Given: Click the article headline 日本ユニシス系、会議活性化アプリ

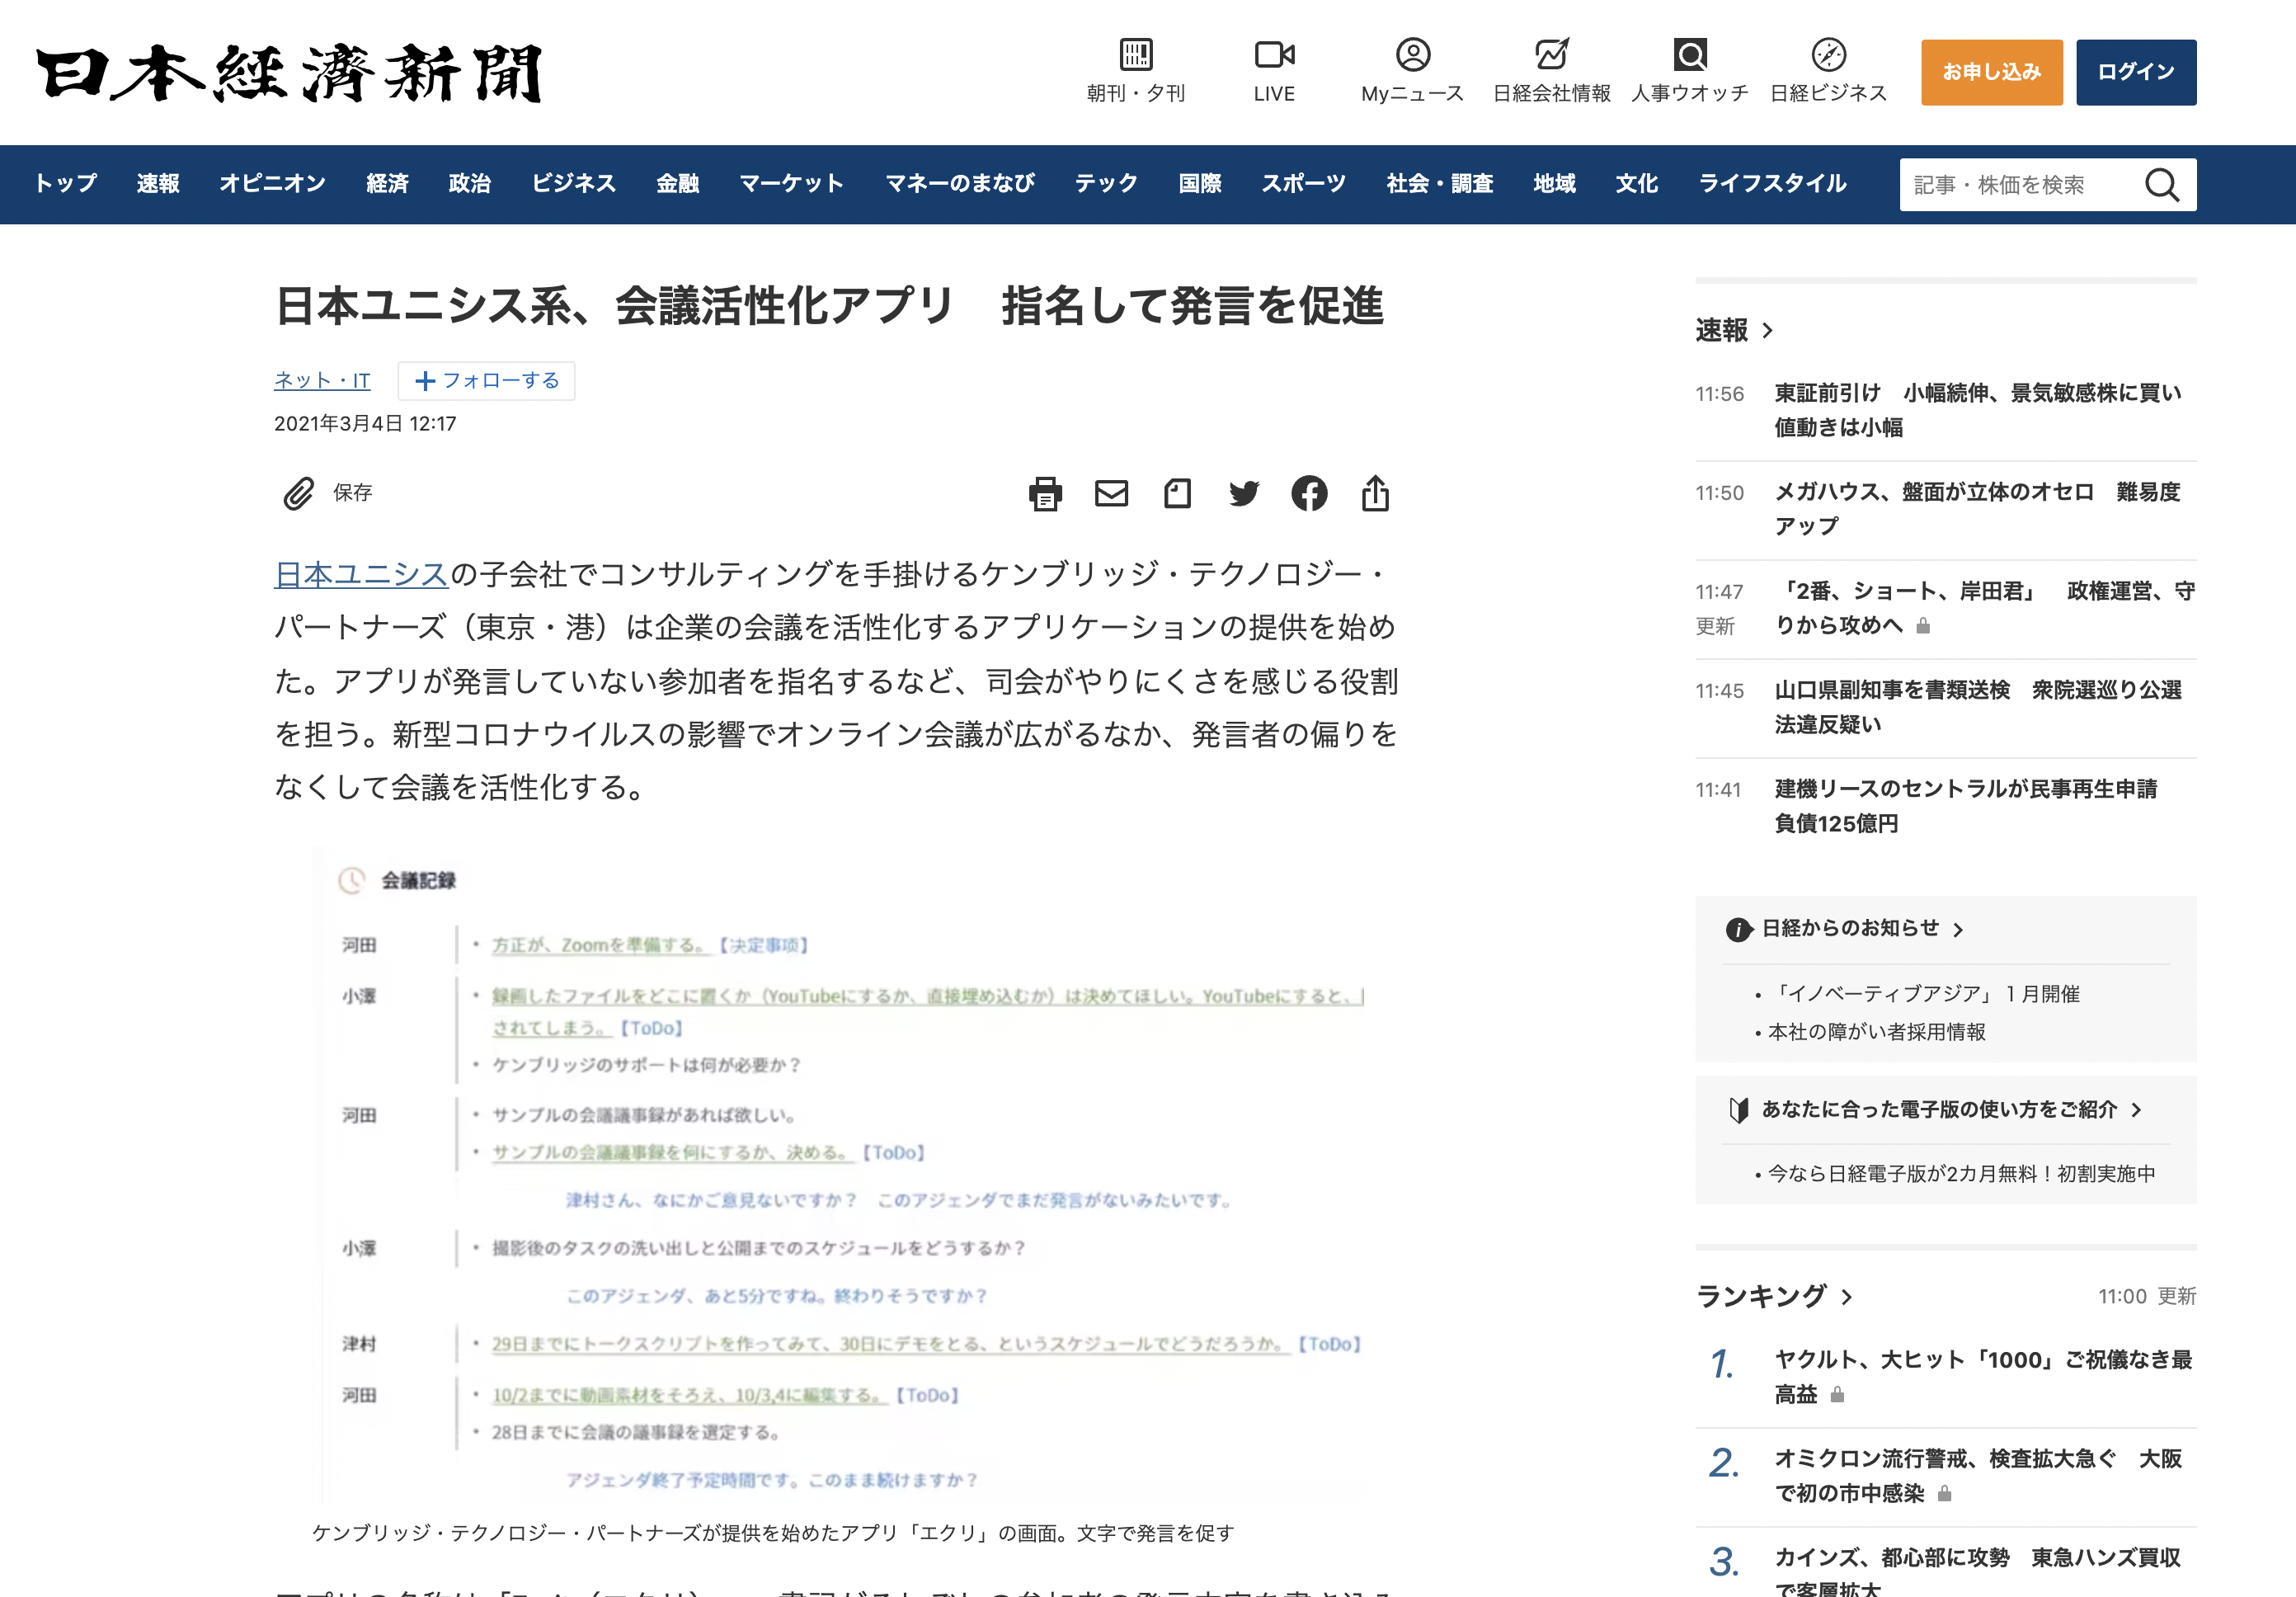Looking at the screenshot, I should [829, 306].
